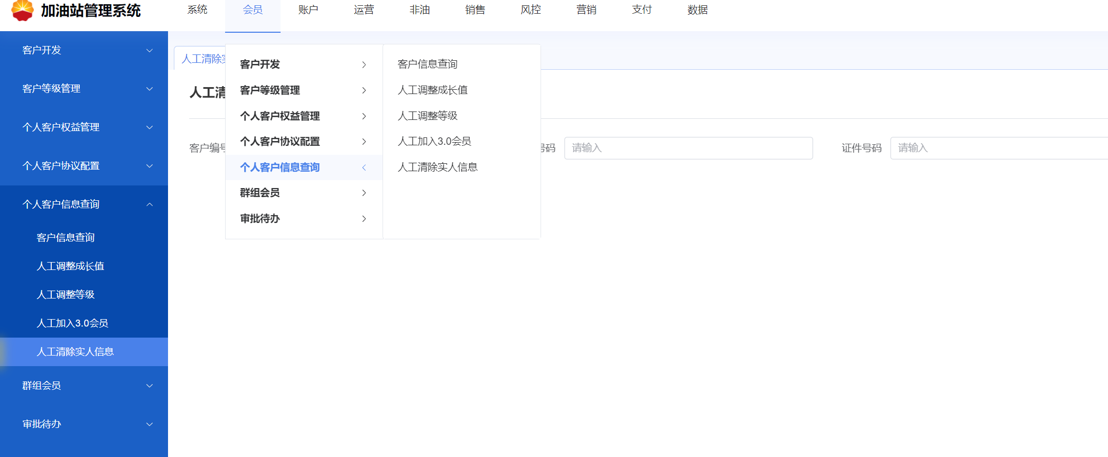The image size is (1108, 457).
Task: Expand 客户开发 chevron in the left sidebar
Action: point(150,51)
